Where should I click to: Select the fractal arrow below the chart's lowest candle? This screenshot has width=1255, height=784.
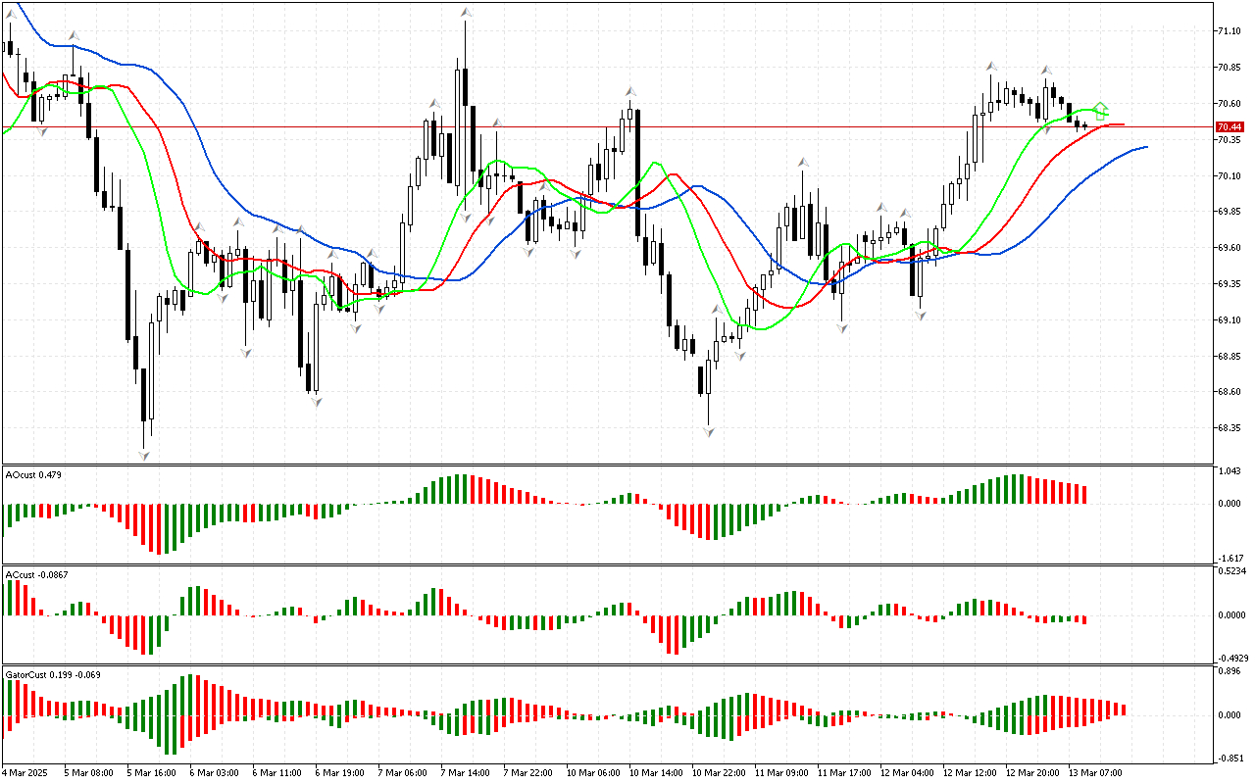coord(145,455)
